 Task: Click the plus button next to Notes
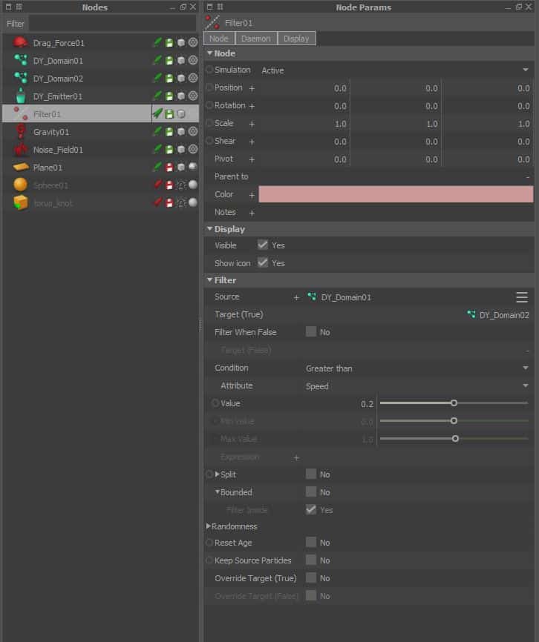(252, 213)
